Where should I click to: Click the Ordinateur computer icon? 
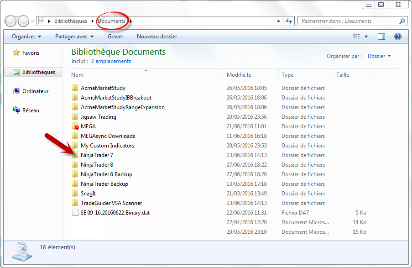pos(16,91)
